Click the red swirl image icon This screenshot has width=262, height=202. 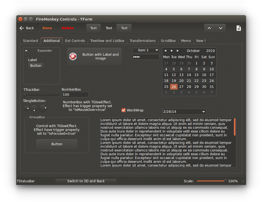coord(73,57)
